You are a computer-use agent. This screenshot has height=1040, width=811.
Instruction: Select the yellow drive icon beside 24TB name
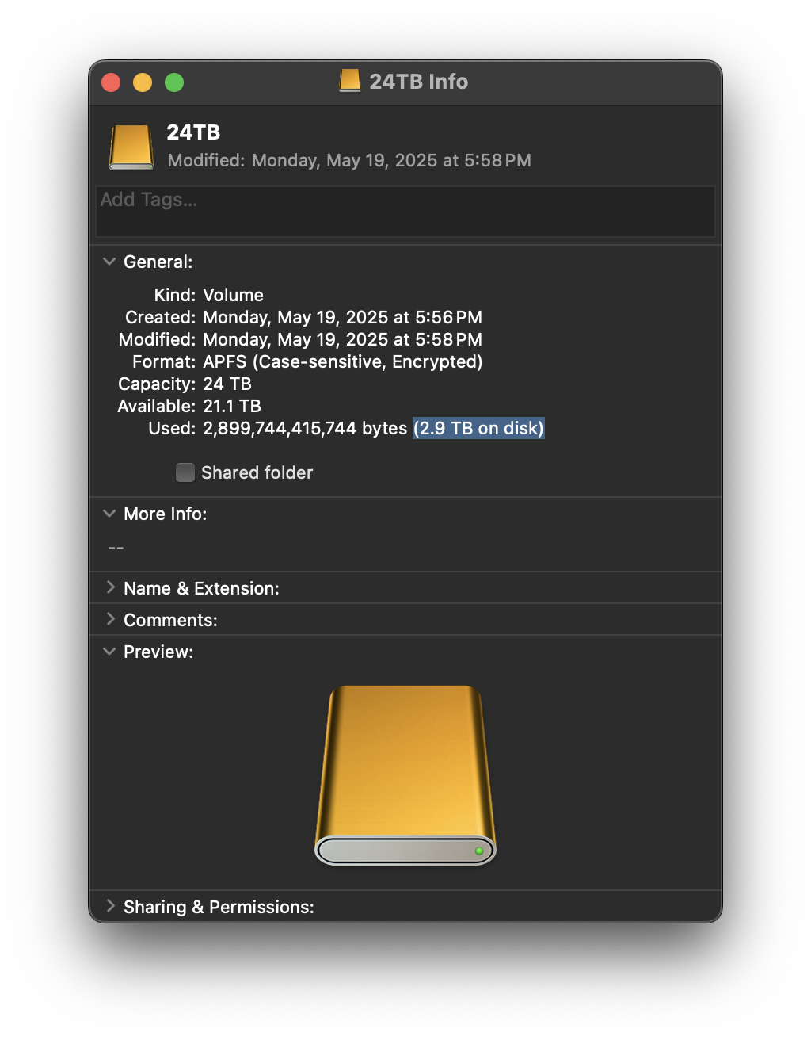[131, 147]
